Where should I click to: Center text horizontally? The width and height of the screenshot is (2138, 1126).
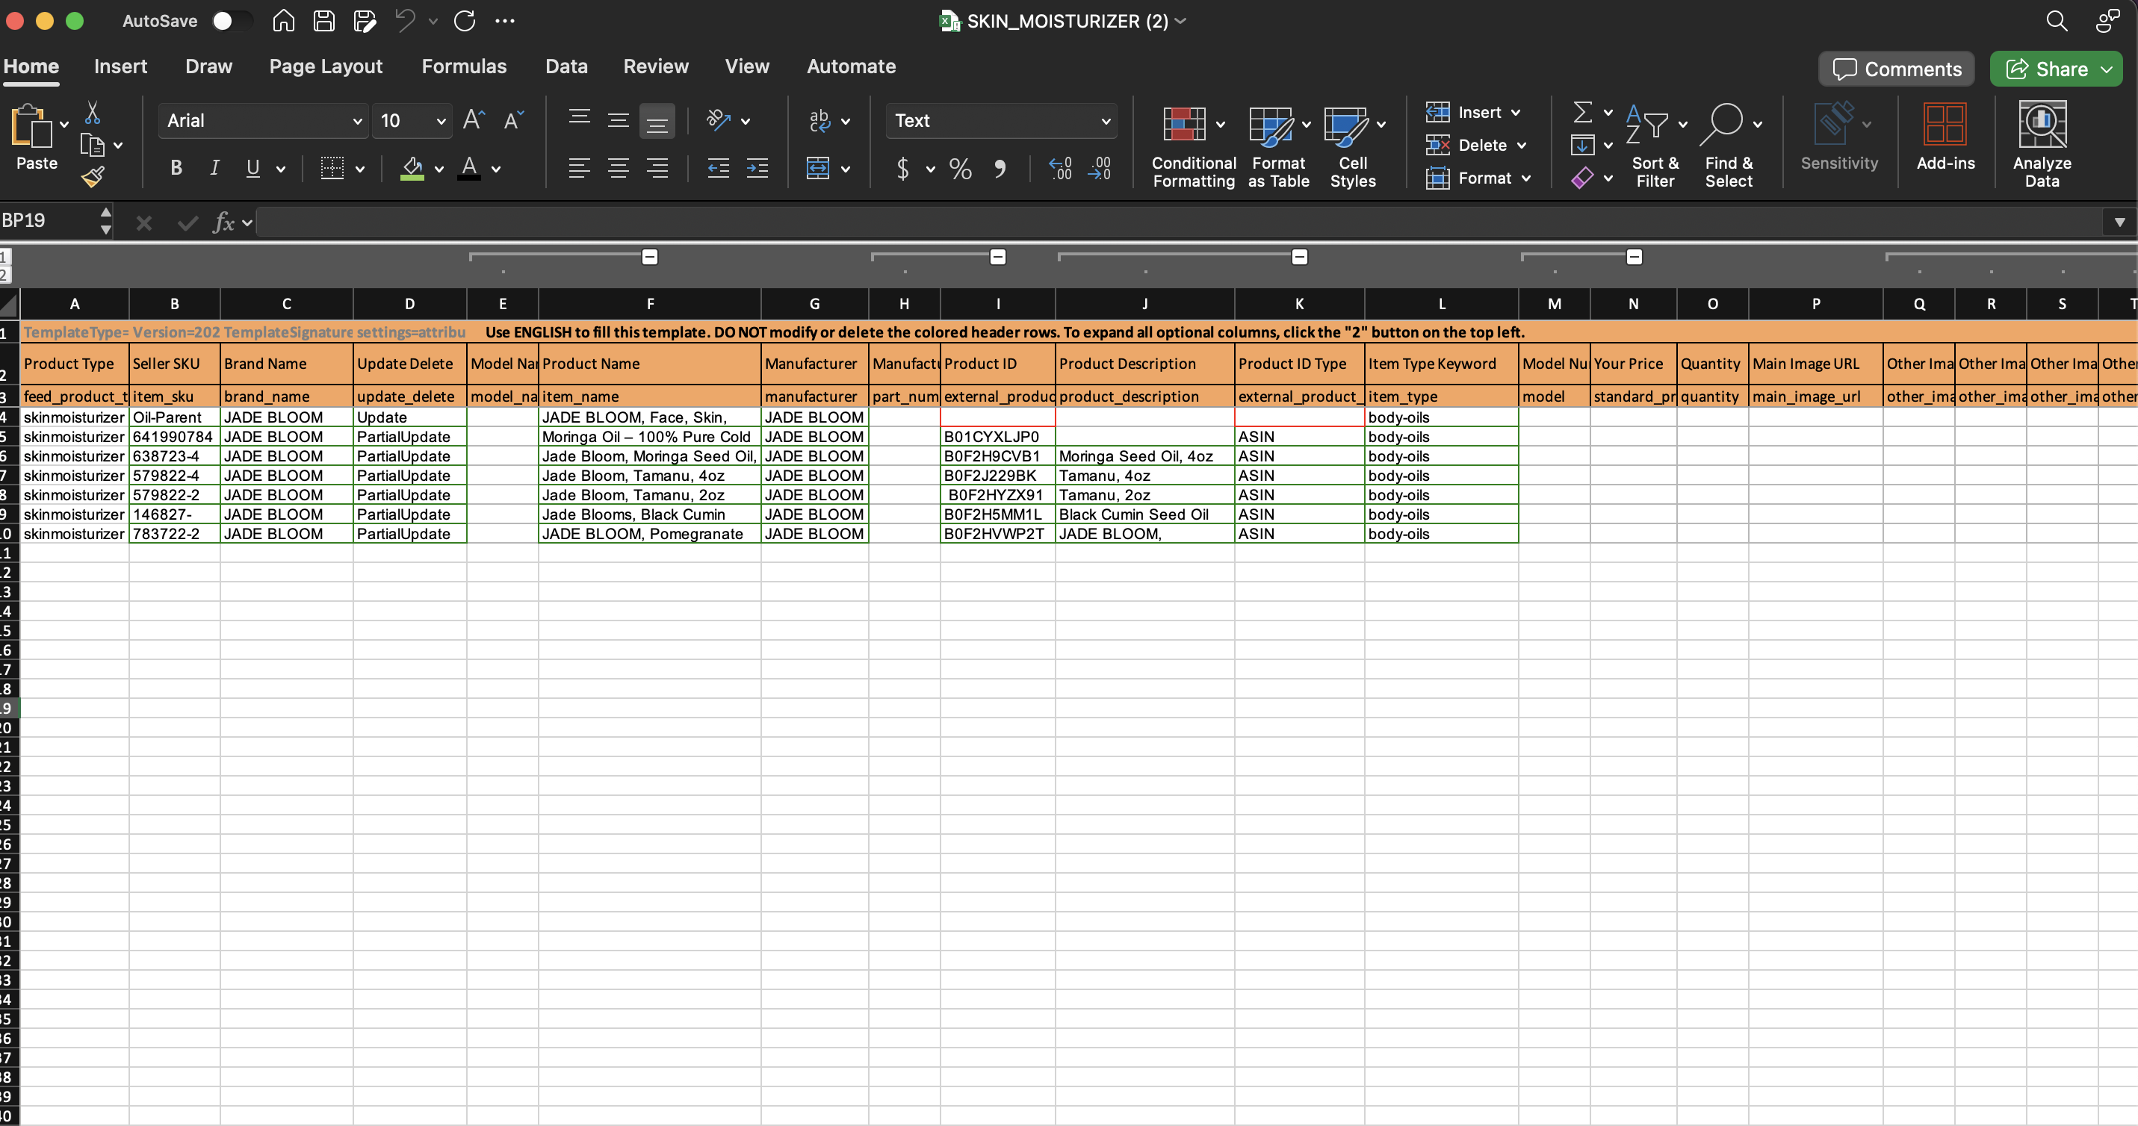coord(619,169)
